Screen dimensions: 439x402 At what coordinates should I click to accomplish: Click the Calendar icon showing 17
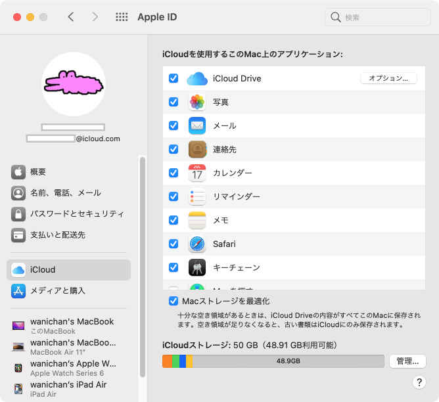click(197, 173)
